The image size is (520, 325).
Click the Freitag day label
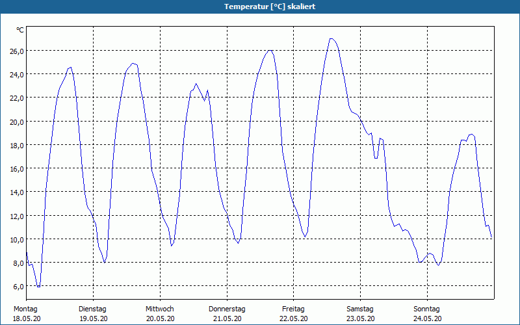[x=294, y=309]
